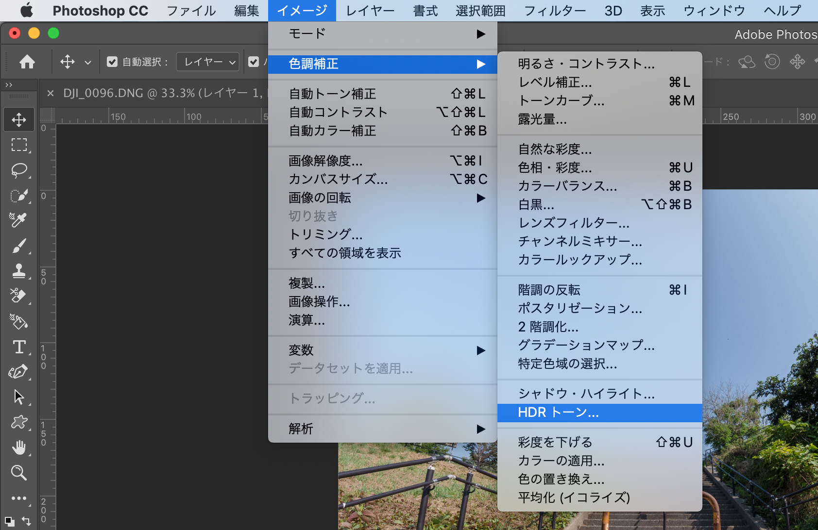Select the Eyedropper tool
The image size is (818, 530).
click(x=19, y=220)
